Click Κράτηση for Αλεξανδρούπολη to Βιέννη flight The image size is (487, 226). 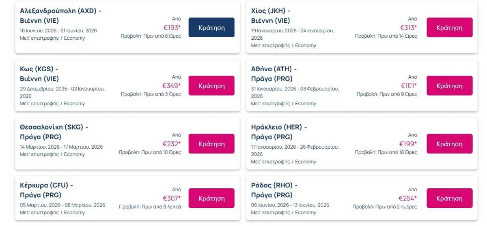point(211,28)
